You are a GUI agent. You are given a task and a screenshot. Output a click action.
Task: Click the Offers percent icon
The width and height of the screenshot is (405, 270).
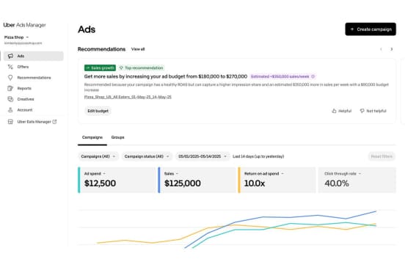point(10,67)
